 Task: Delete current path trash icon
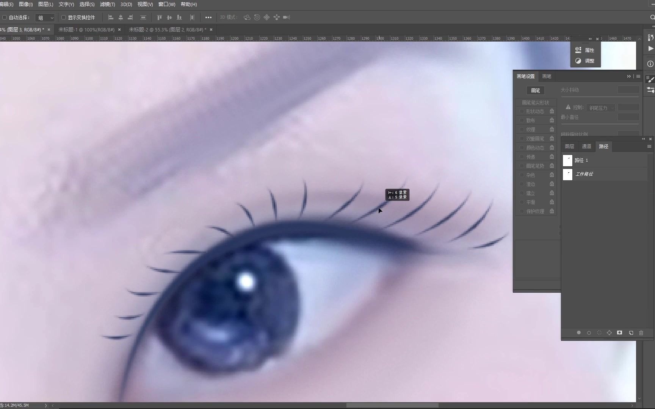pos(641,333)
